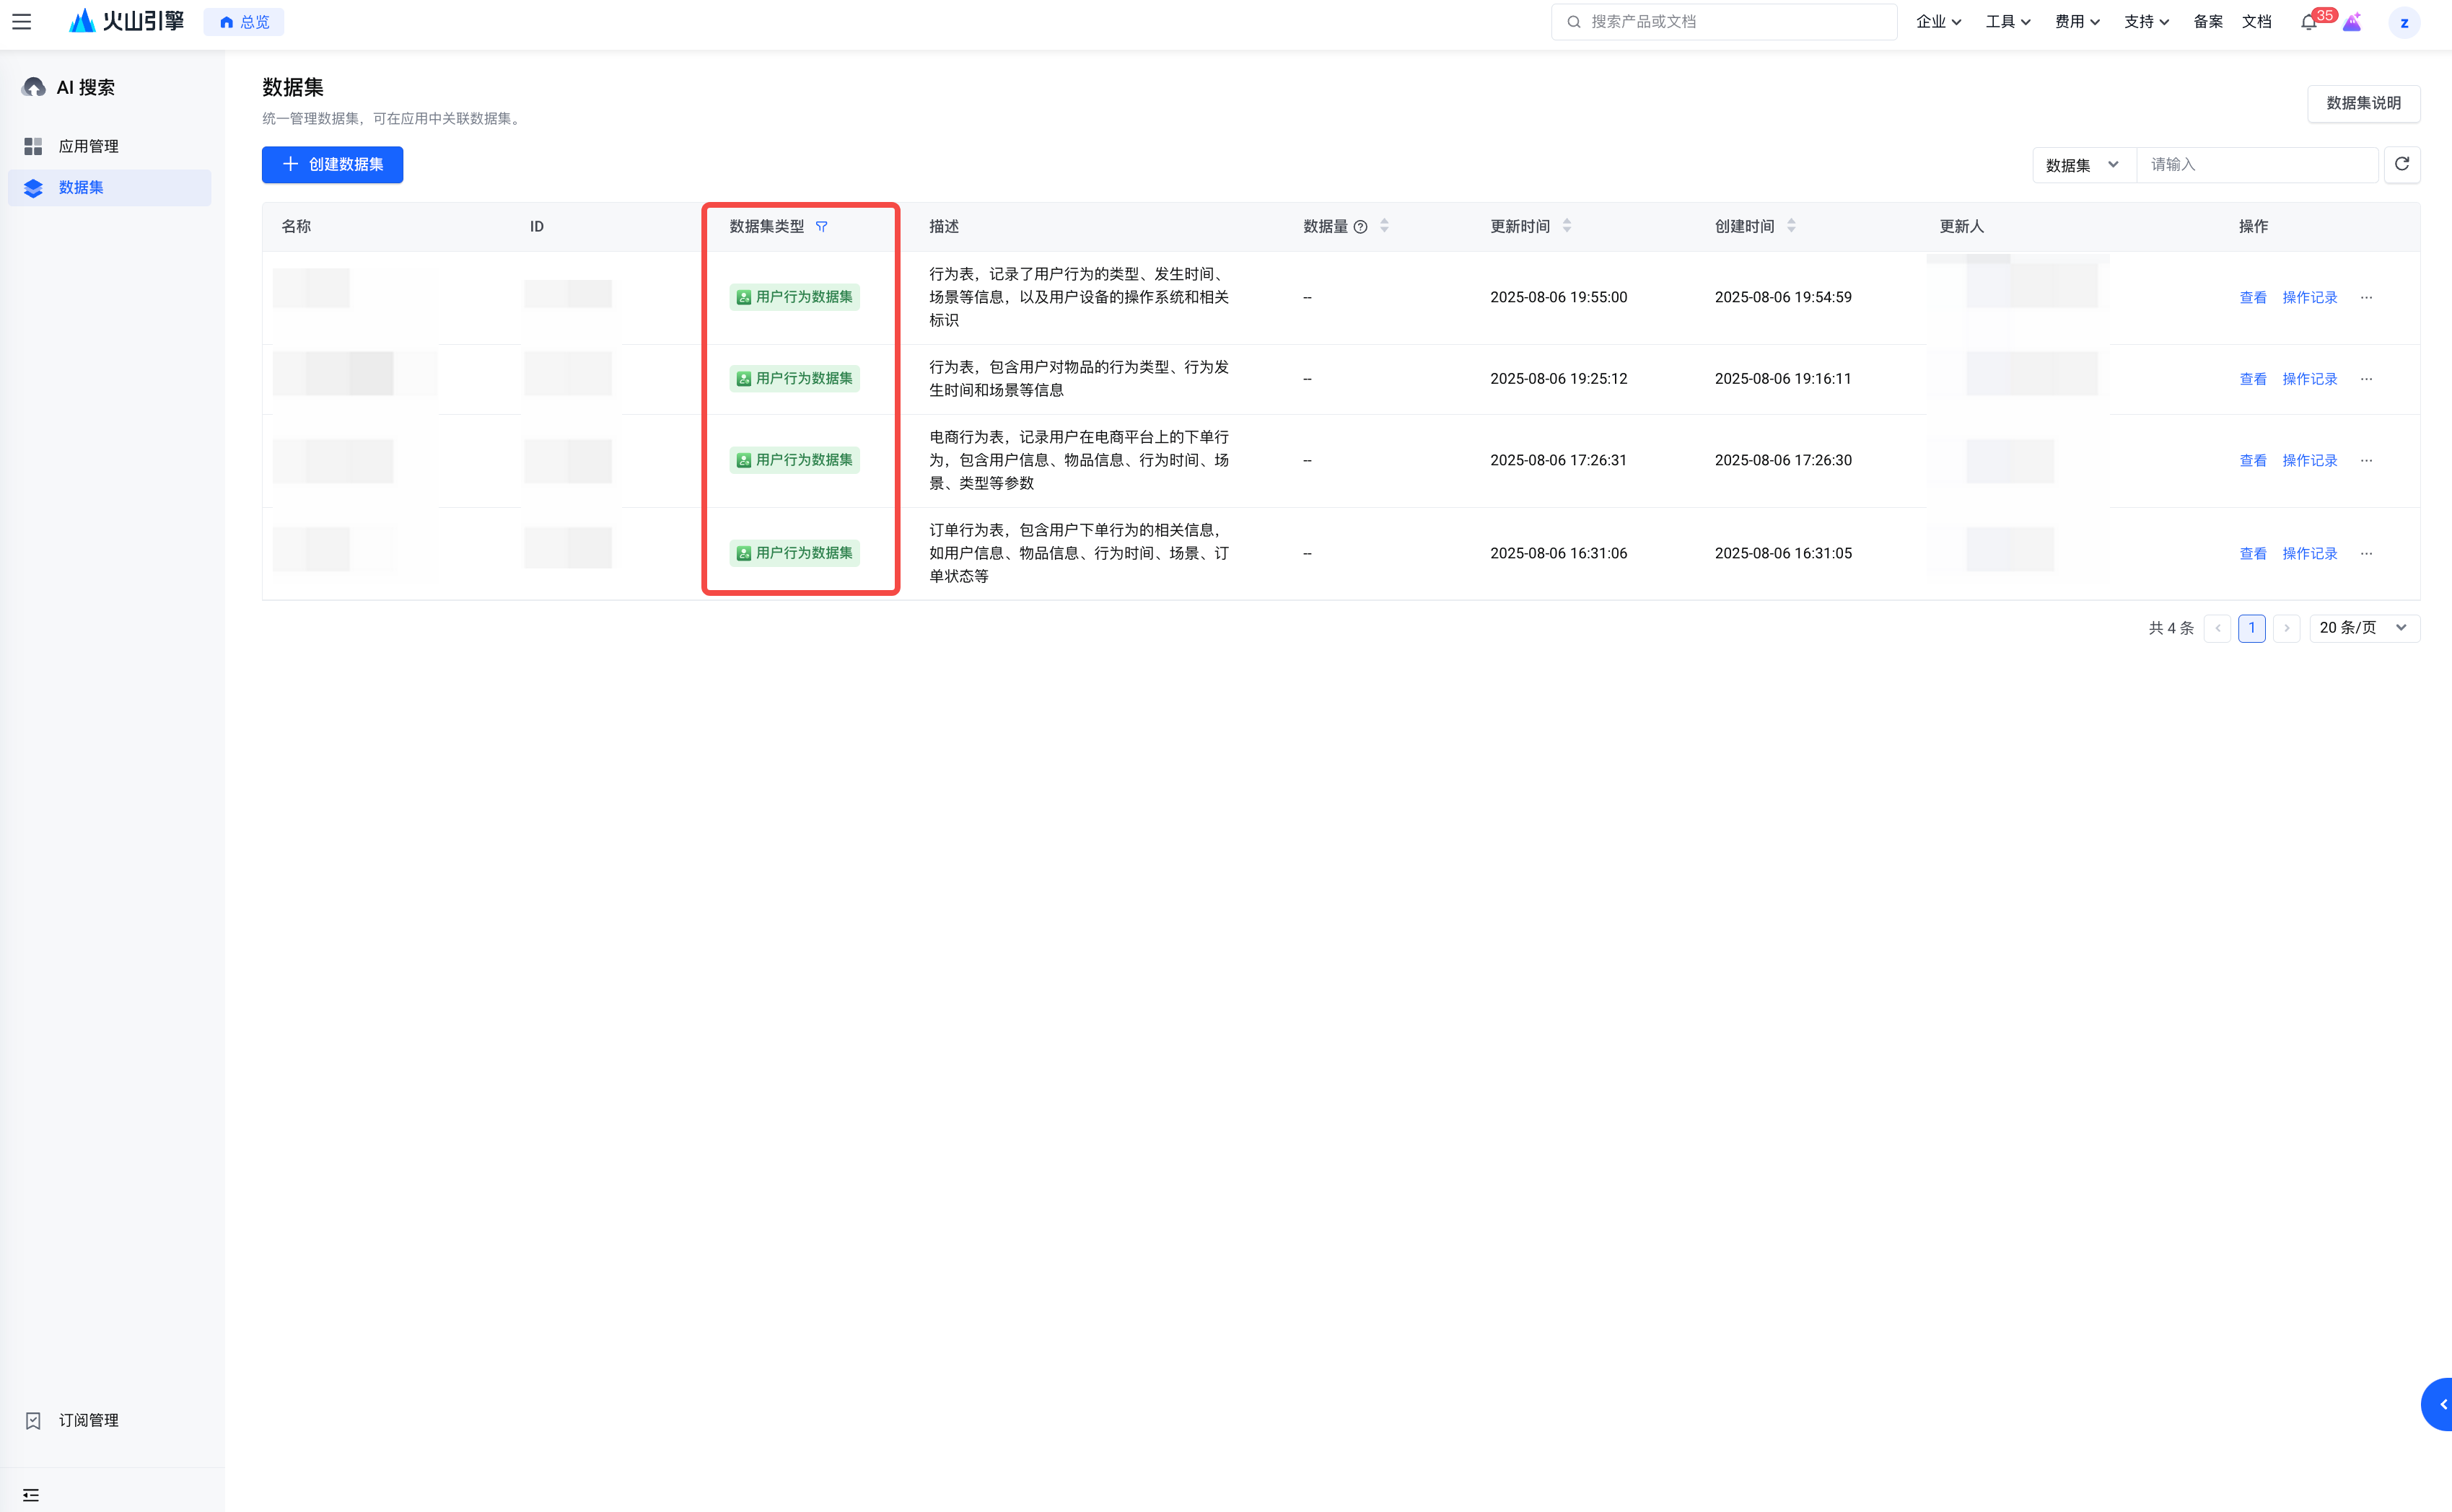Viewport: 2452px width, 1512px height.
Task: Go to 应用管理 in the sidebar
Action: [88, 147]
